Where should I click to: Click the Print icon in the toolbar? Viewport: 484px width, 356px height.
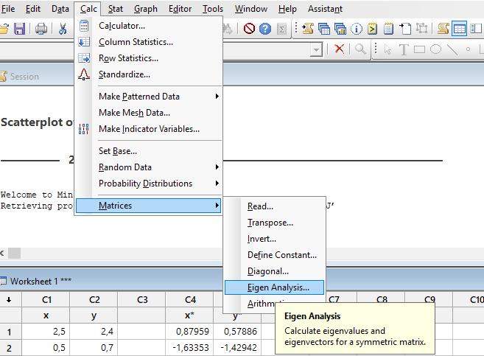(41, 29)
